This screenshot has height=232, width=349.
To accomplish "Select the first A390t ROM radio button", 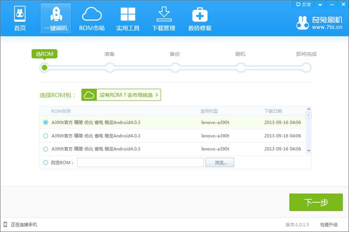I will click(46, 122).
